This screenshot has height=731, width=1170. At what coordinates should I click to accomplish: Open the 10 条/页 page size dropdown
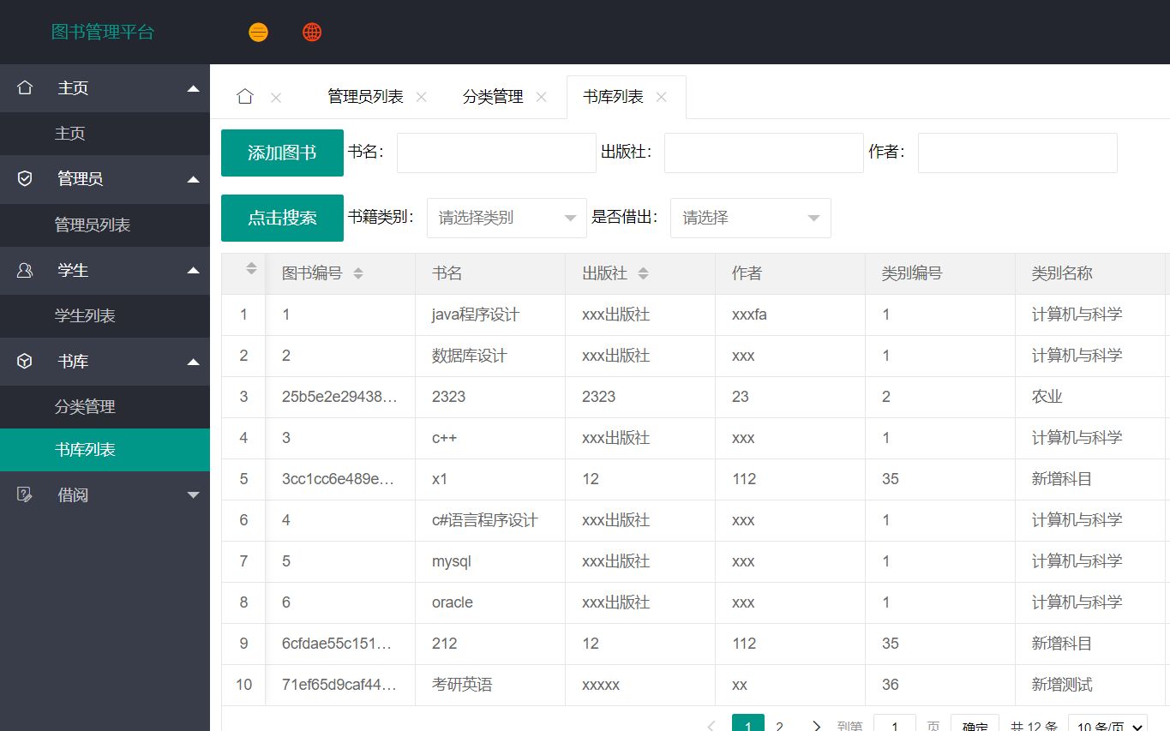(x=1107, y=724)
